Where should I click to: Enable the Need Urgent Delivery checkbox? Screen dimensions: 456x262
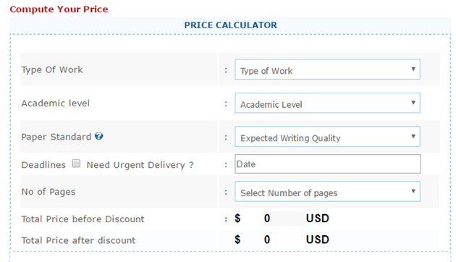(x=76, y=164)
